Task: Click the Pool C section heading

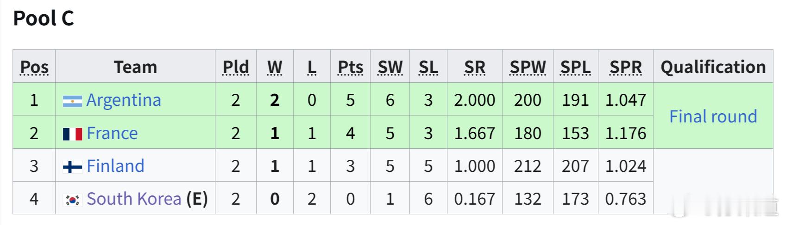Action: pos(44,18)
